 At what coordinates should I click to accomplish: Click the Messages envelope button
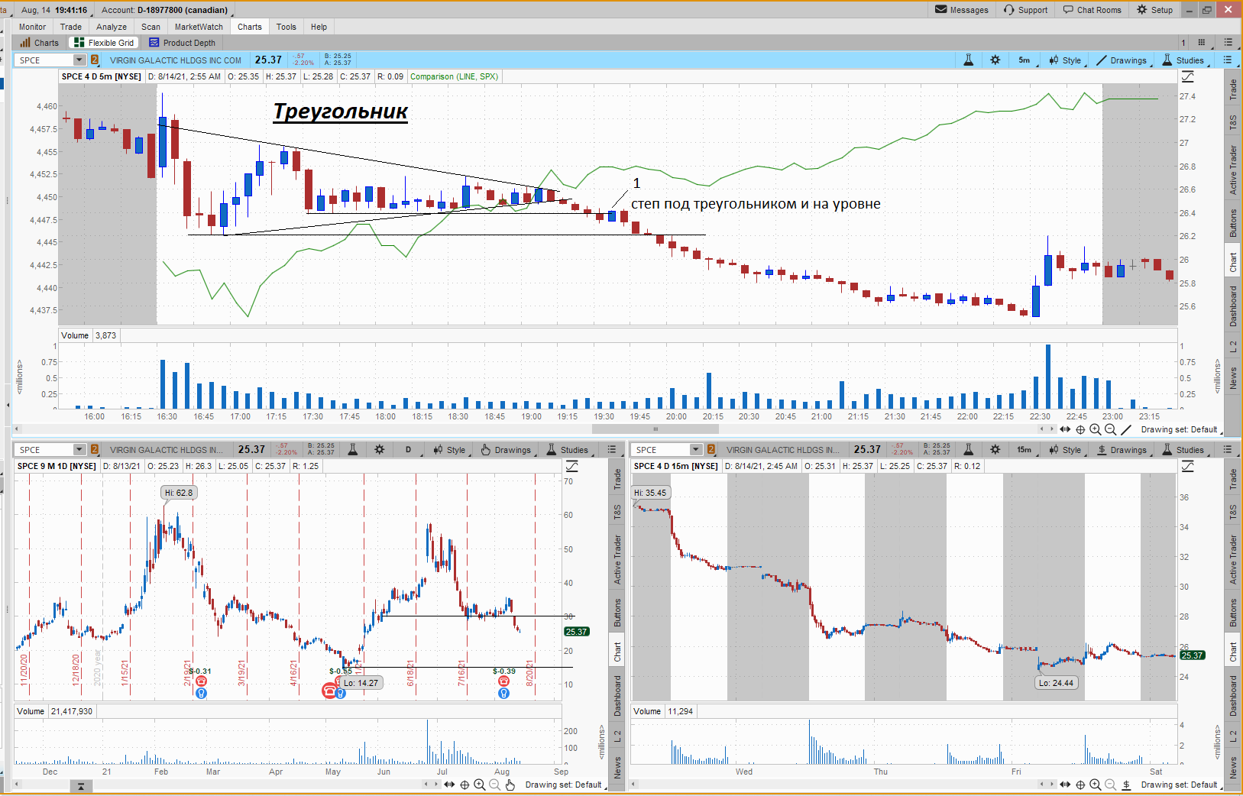tap(962, 10)
